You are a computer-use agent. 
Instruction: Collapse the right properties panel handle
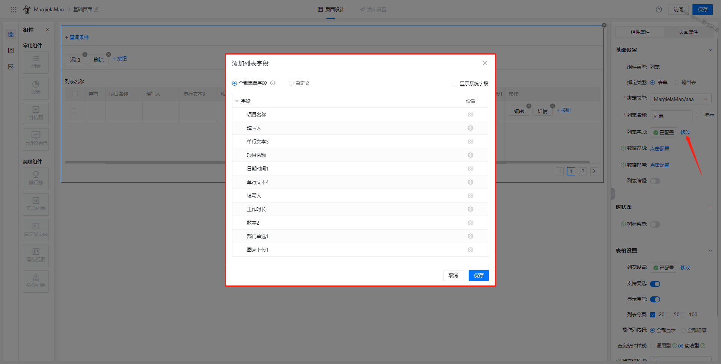pos(612,194)
